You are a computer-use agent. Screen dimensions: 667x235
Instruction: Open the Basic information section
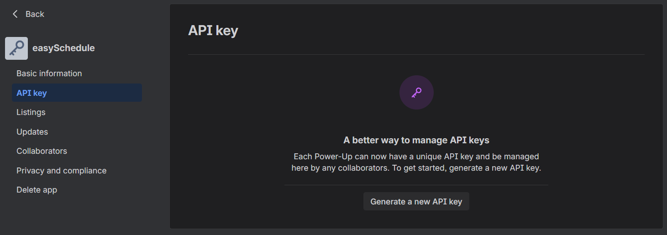[x=49, y=73]
